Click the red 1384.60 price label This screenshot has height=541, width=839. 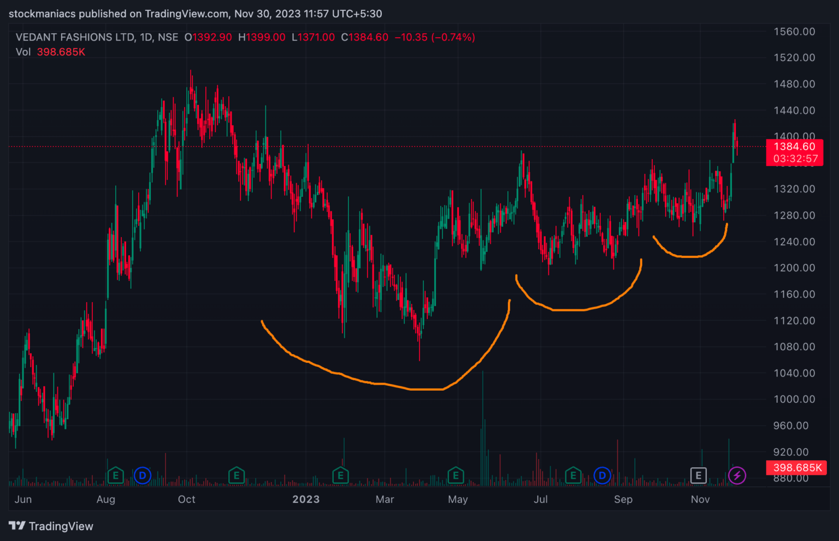click(x=795, y=146)
